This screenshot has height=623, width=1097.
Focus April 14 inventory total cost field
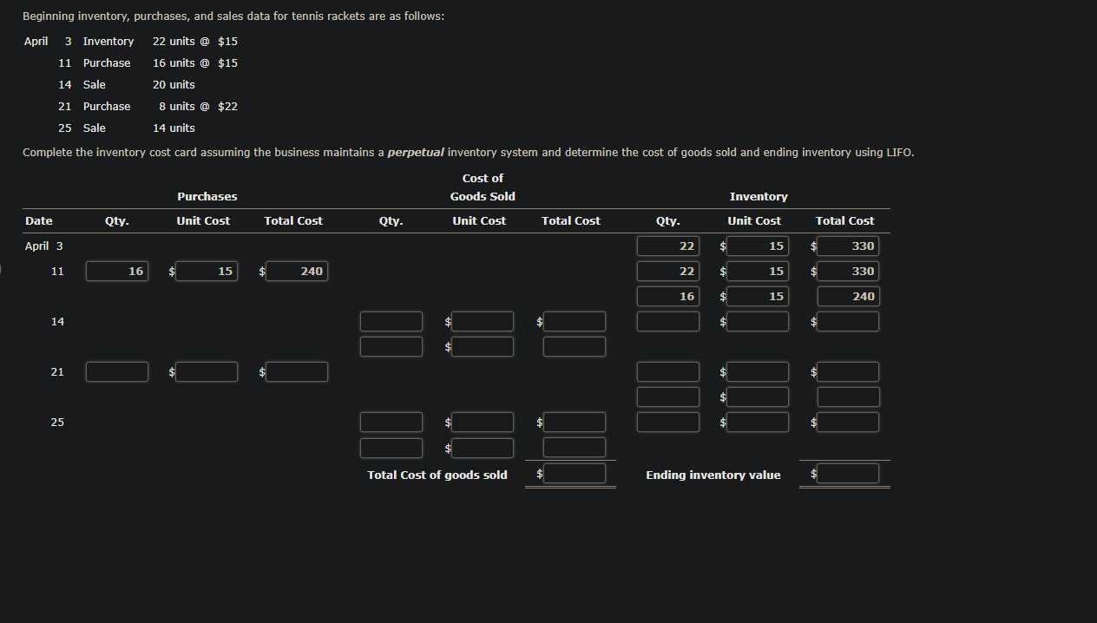[848, 322]
